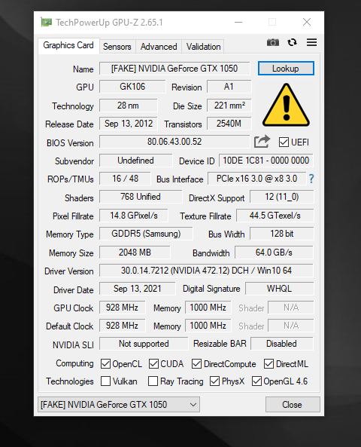Click the Bus Interface question mark

[311, 179]
